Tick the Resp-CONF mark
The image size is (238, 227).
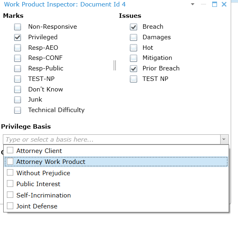tap(18, 58)
